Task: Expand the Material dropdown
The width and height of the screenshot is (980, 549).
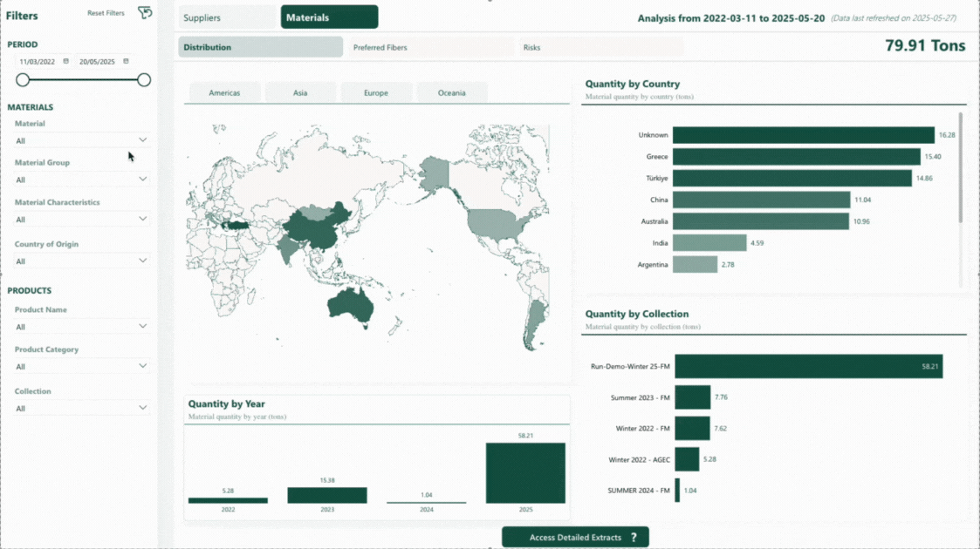Action: (x=143, y=139)
